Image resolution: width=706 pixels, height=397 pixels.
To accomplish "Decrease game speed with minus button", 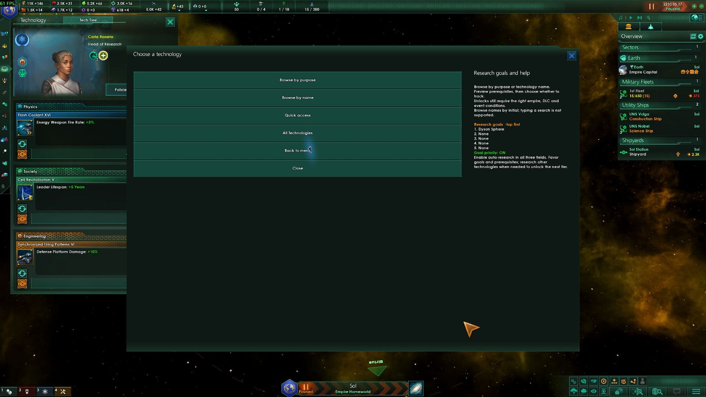I will tap(701, 6).
